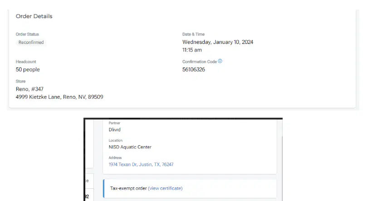The height and width of the screenshot is (201, 367).
Task: Open the view certificate link
Action: [165, 188]
